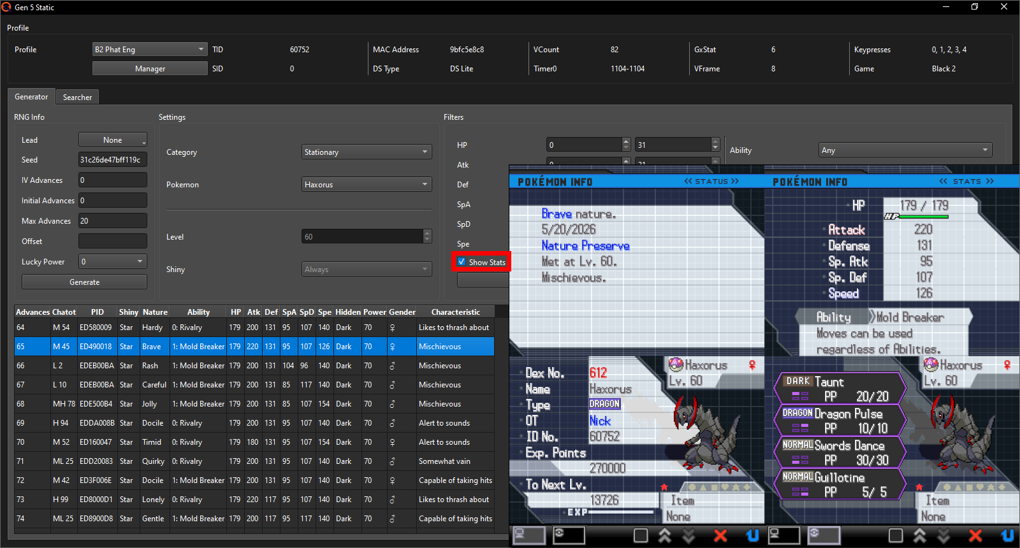The height and width of the screenshot is (548, 1020).
Task: Click the red shiny star in the STATS panel
Action: click(x=919, y=487)
